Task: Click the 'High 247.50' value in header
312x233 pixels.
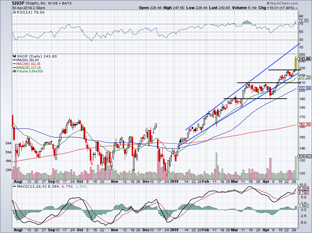Action: coord(174,8)
